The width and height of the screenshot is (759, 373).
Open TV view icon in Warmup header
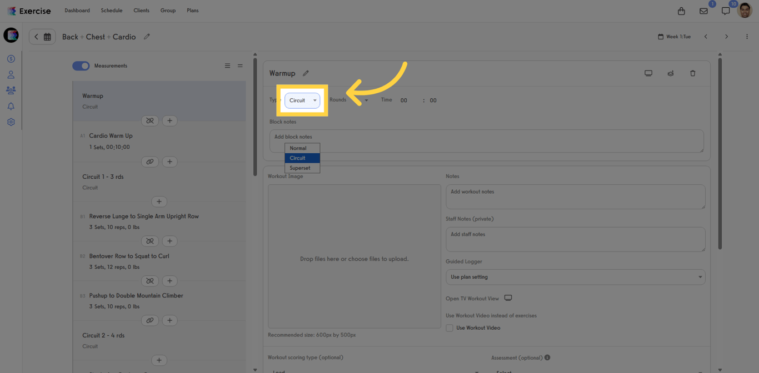(x=648, y=73)
